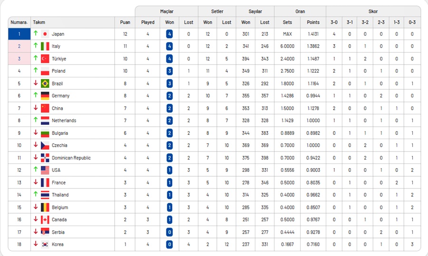
Task: Click Dominican Republic's 398 points lost value
Action: click(264, 158)
